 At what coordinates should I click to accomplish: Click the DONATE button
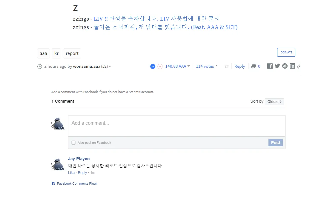pyautogui.click(x=286, y=52)
